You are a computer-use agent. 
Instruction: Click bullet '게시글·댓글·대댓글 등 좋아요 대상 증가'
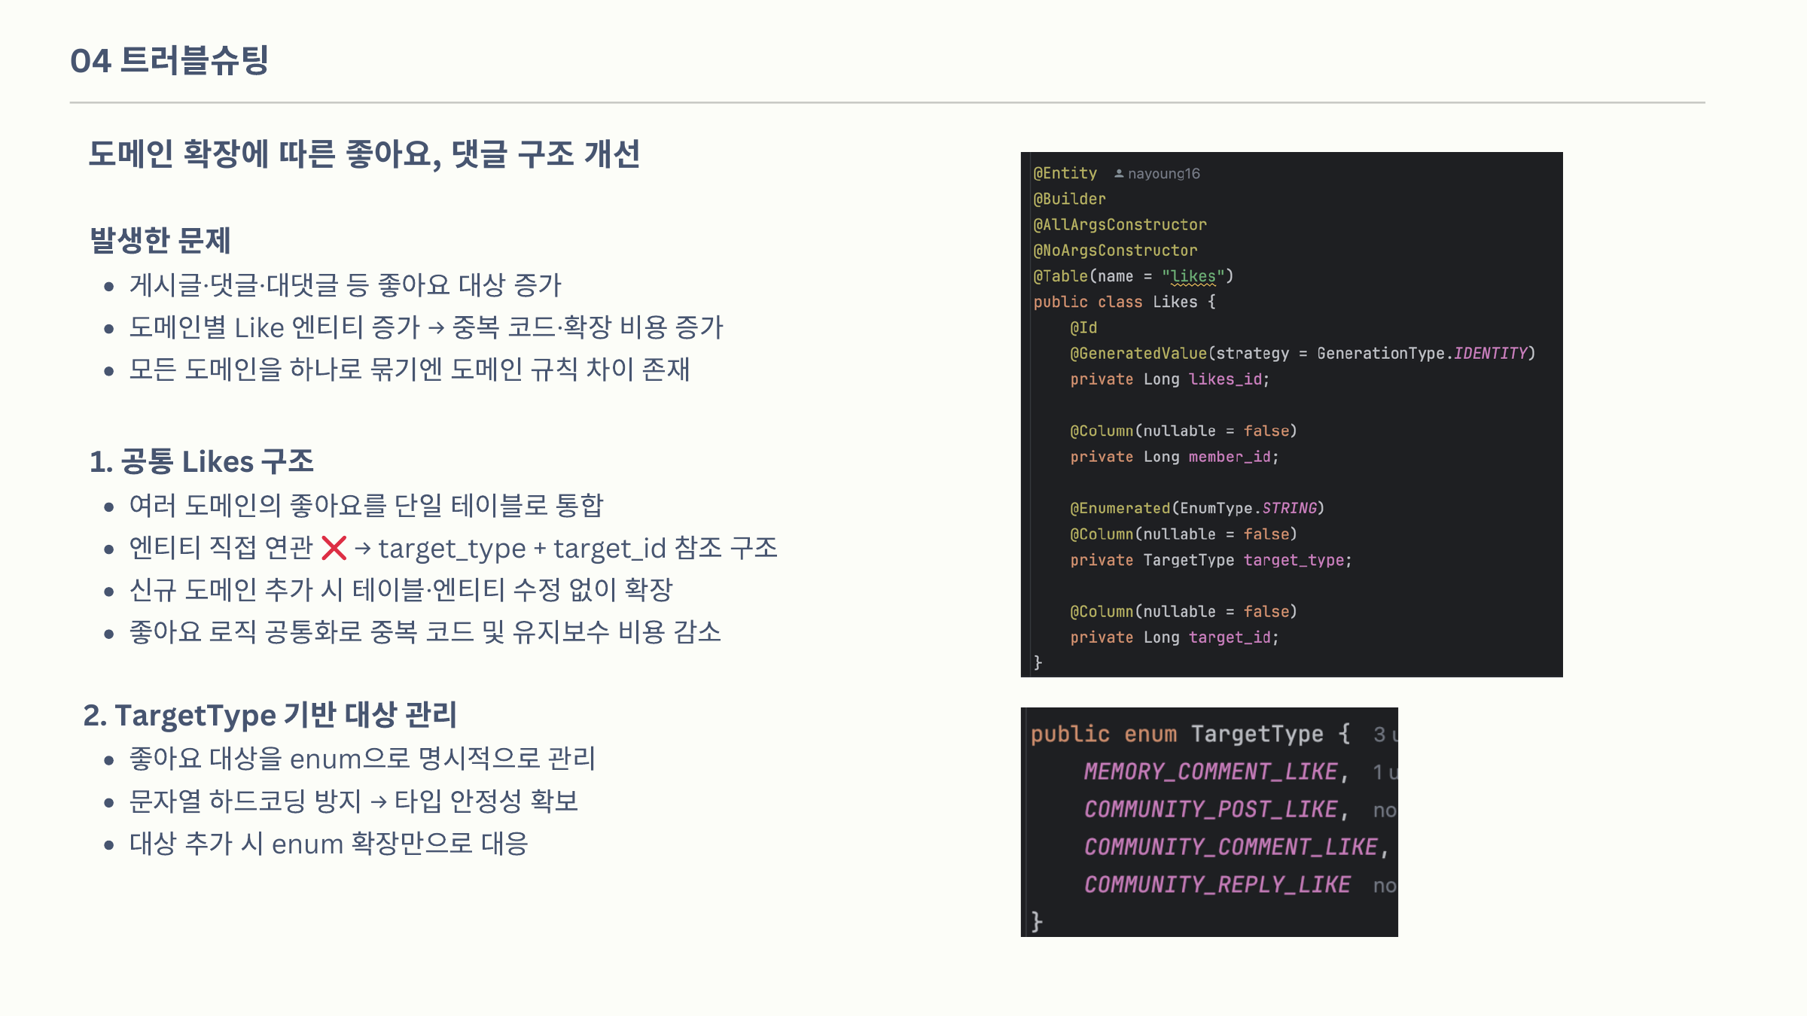point(346,285)
